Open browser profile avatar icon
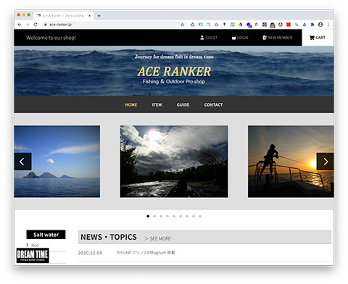This screenshot has width=348, height=284. click(x=320, y=25)
